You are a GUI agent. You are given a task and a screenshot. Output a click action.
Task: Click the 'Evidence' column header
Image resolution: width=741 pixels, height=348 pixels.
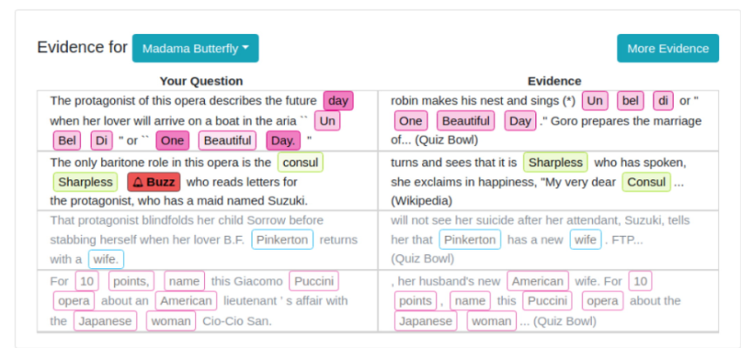click(554, 81)
